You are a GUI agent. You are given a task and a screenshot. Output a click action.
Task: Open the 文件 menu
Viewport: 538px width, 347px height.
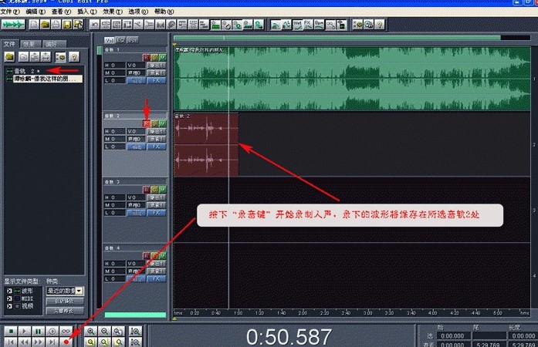point(10,12)
